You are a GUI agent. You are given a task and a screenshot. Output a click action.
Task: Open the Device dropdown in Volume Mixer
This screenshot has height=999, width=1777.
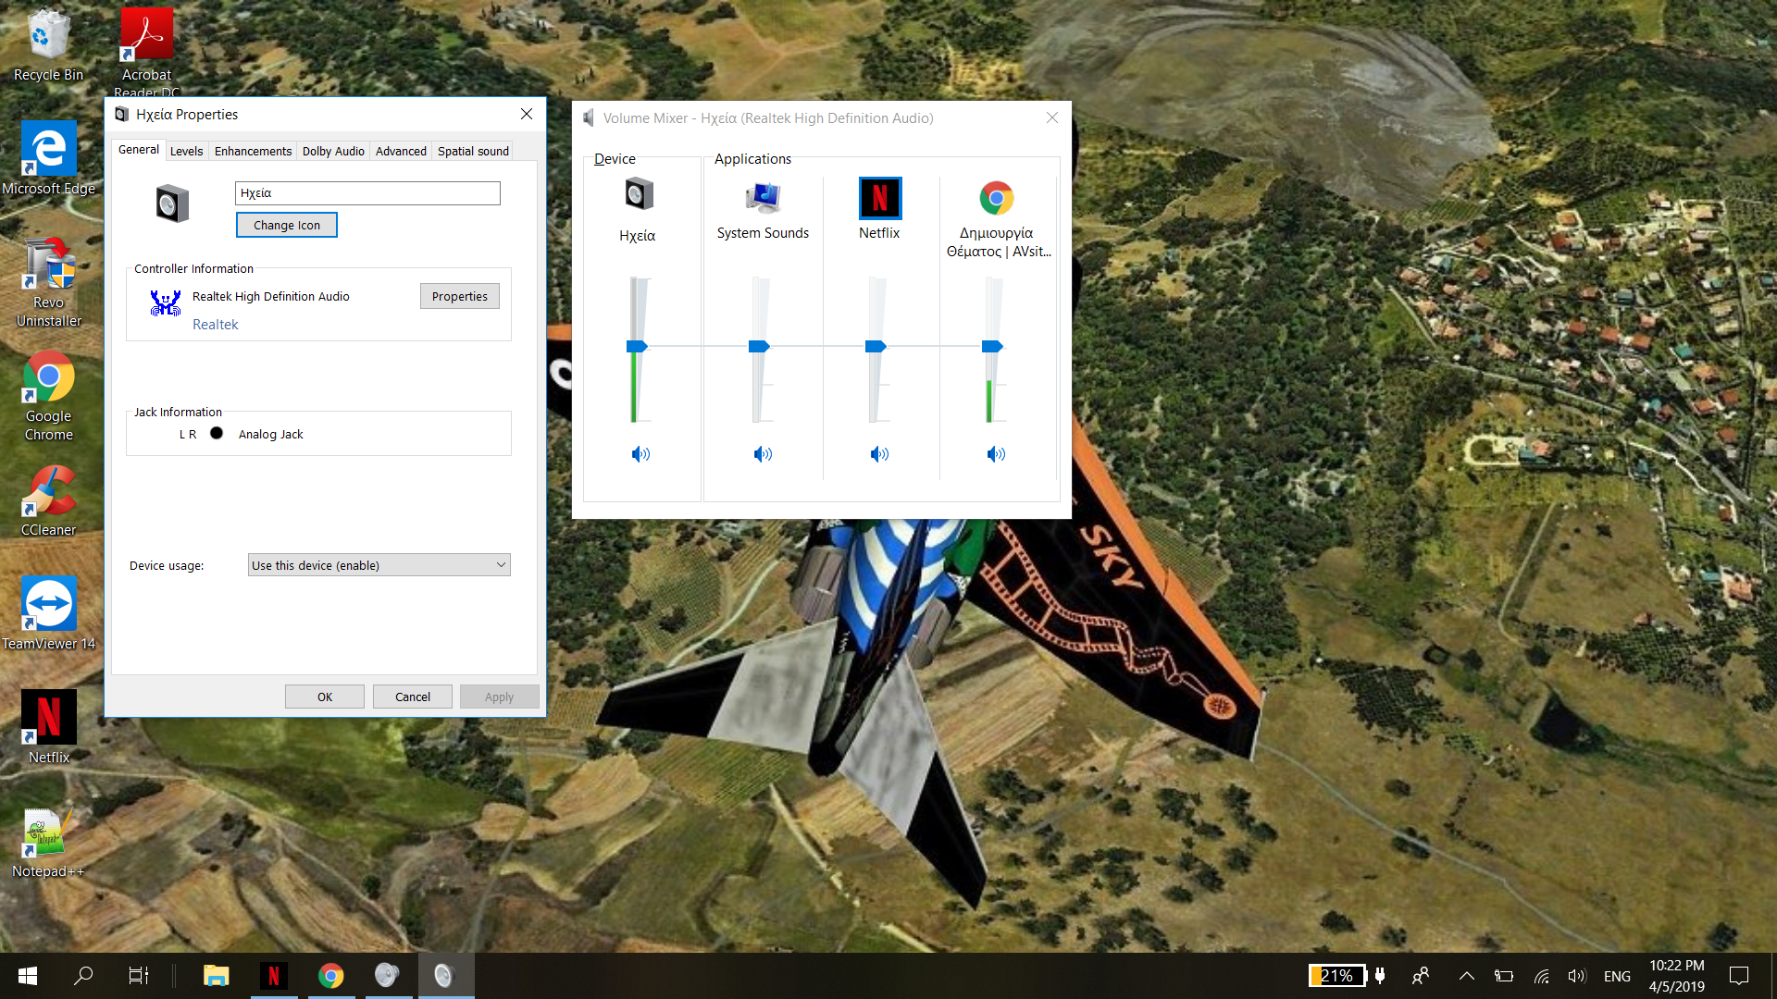615,159
